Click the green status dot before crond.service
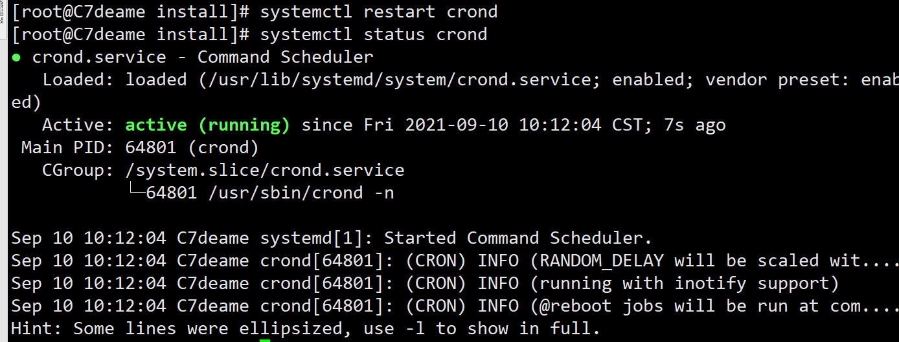The width and height of the screenshot is (899, 342). coord(17,58)
